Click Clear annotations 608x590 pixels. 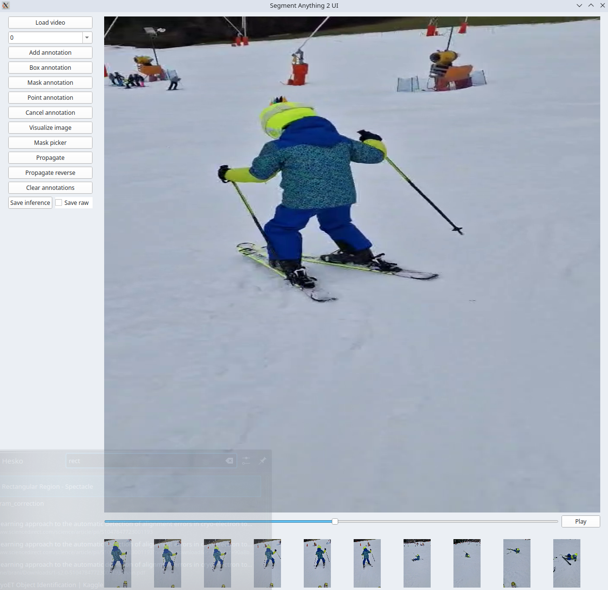click(50, 188)
